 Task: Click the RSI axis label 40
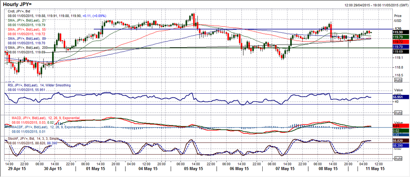(396, 101)
